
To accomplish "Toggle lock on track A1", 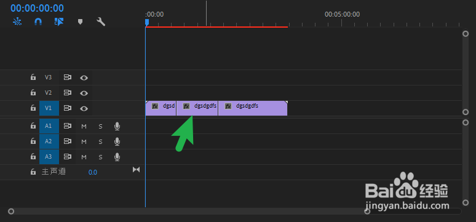I will tap(33, 126).
